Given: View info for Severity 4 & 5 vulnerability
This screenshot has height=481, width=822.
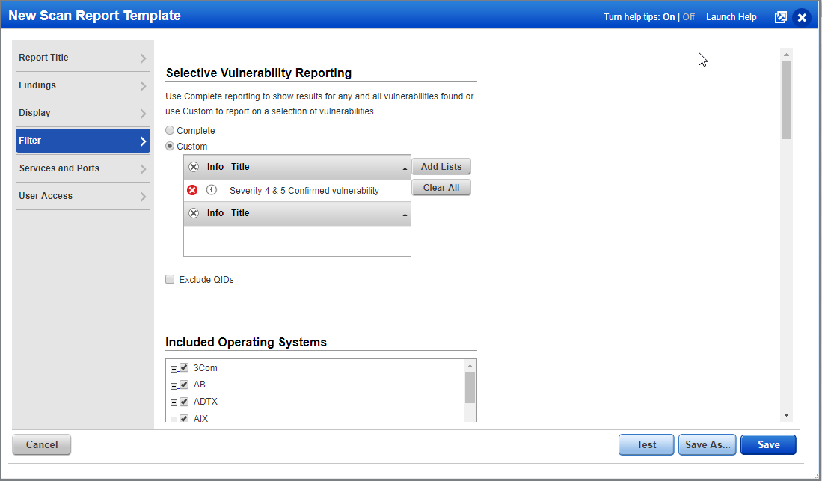Looking at the screenshot, I should pos(212,190).
